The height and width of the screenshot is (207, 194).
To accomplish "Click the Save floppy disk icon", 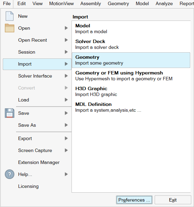I will [x=9, y=113].
